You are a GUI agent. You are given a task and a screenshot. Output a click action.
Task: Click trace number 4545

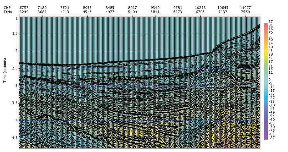(87, 12)
